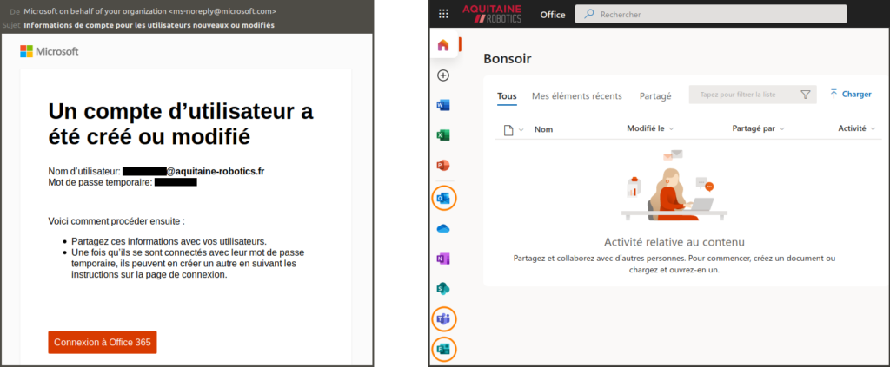Click the Aquitaine Robotics logo
890x367 pixels.
pos(492,14)
